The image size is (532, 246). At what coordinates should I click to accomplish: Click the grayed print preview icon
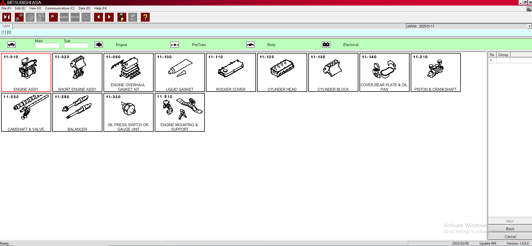point(41,17)
